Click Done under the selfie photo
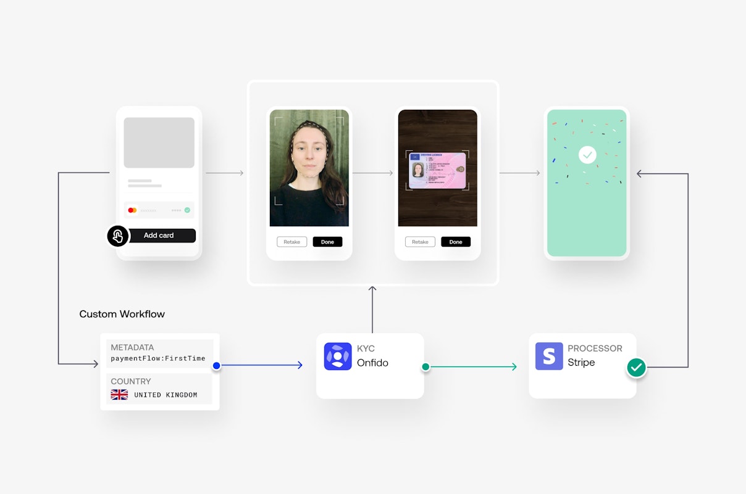This screenshot has width=746, height=494. [x=327, y=242]
